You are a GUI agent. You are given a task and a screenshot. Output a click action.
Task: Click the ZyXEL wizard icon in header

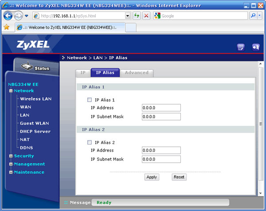point(241,47)
